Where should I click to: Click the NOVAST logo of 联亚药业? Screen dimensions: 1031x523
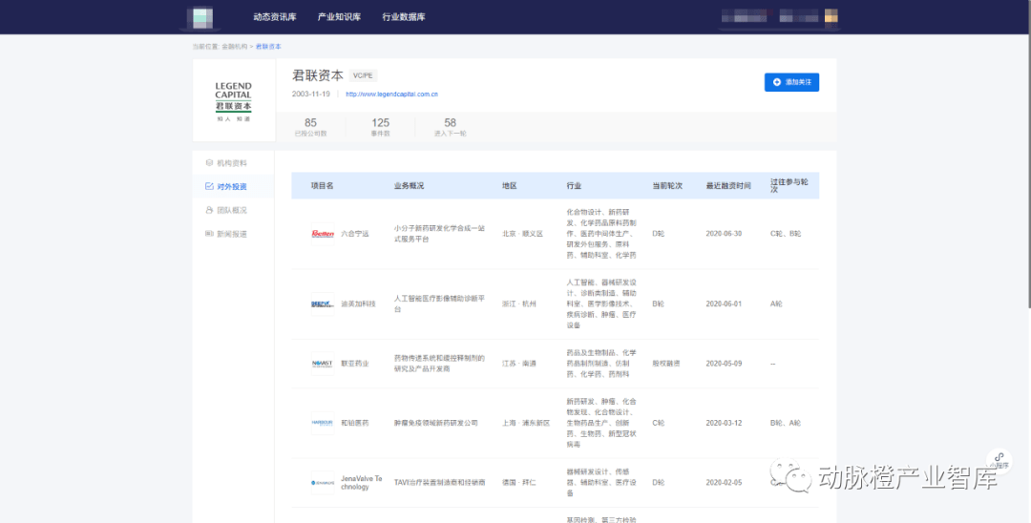tap(323, 364)
